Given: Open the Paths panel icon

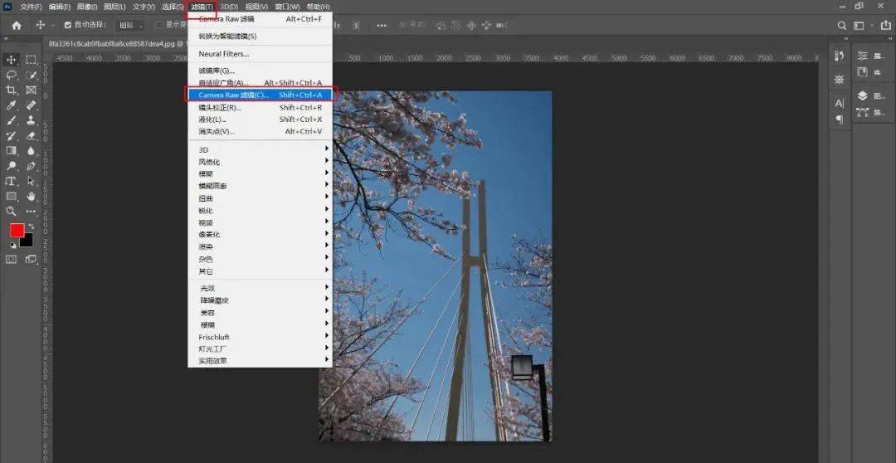Looking at the screenshot, I should [x=862, y=113].
